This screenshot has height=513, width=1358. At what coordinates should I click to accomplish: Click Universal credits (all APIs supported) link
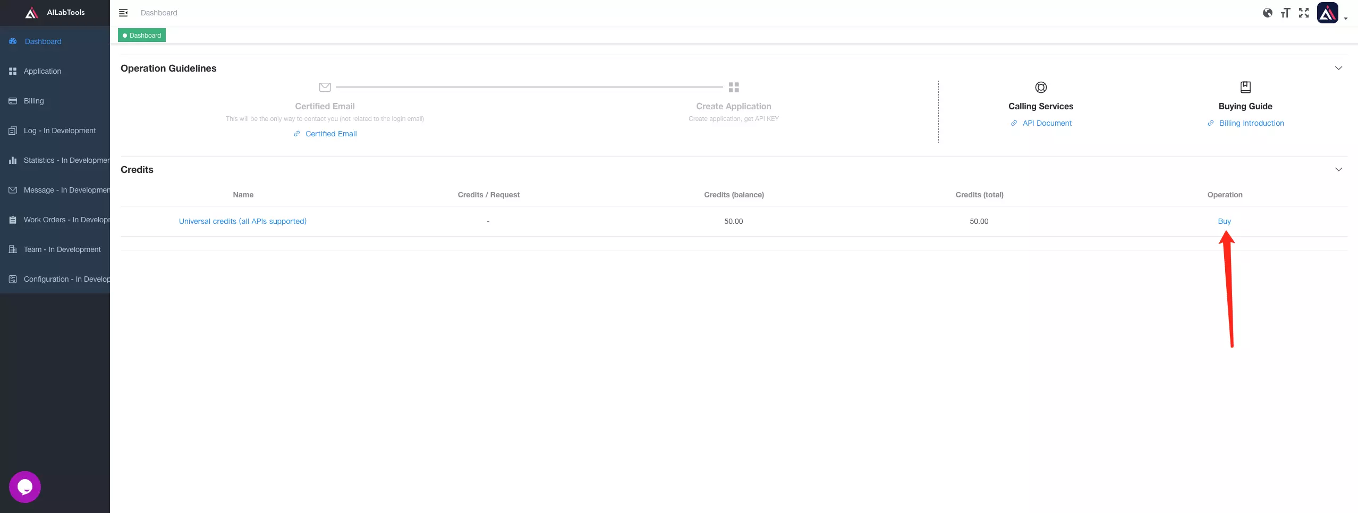pyautogui.click(x=243, y=221)
